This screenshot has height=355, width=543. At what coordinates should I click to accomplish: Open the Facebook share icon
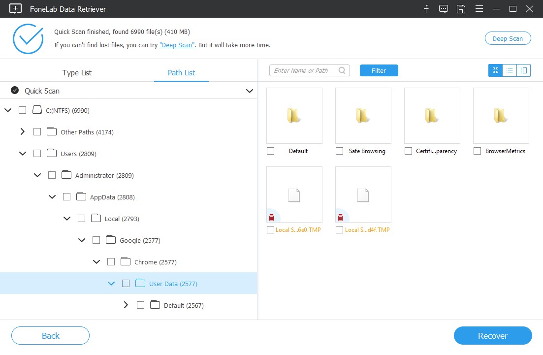[x=426, y=9]
